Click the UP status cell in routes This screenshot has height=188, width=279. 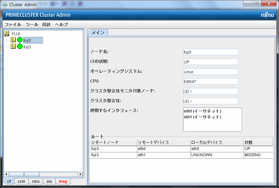tap(258, 149)
